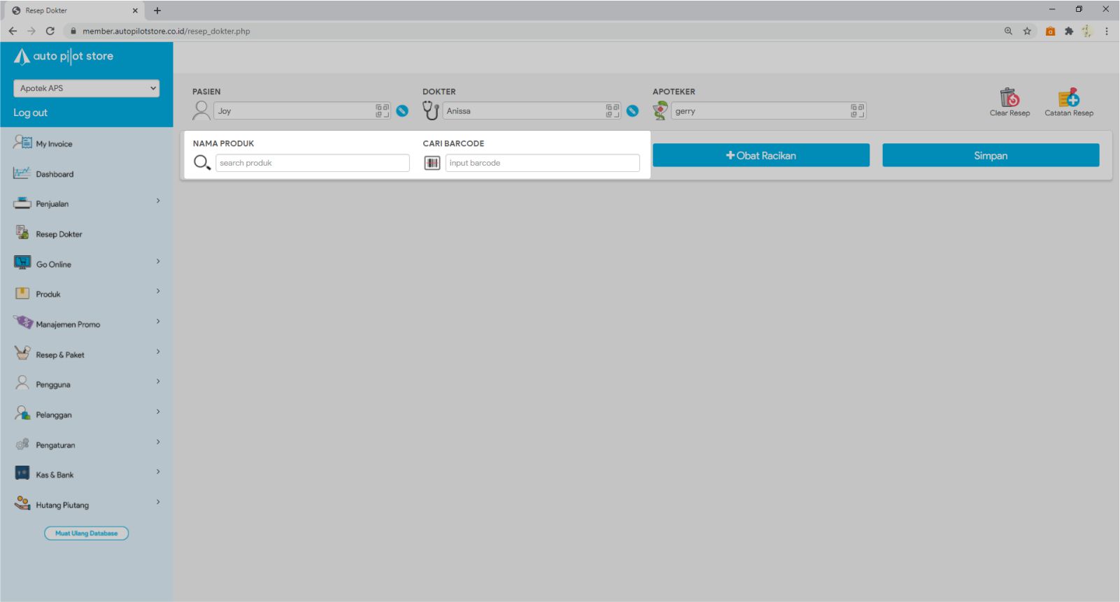The height and width of the screenshot is (602, 1120).
Task: Click the Simpan button
Action: [990, 155]
